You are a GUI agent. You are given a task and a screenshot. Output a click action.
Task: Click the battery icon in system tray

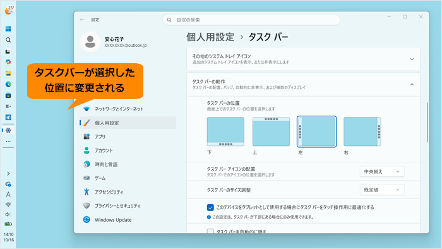point(8,224)
